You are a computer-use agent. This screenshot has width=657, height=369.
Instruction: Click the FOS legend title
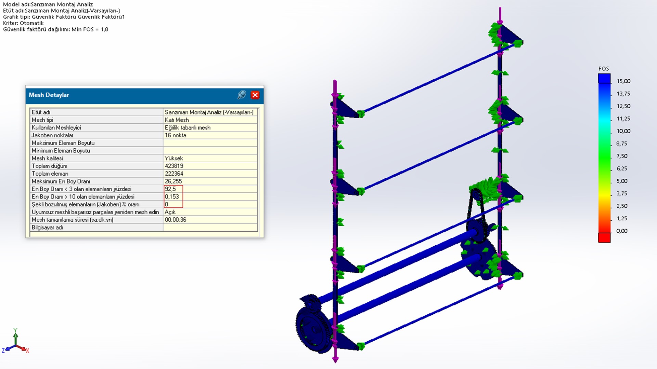pyautogui.click(x=604, y=69)
